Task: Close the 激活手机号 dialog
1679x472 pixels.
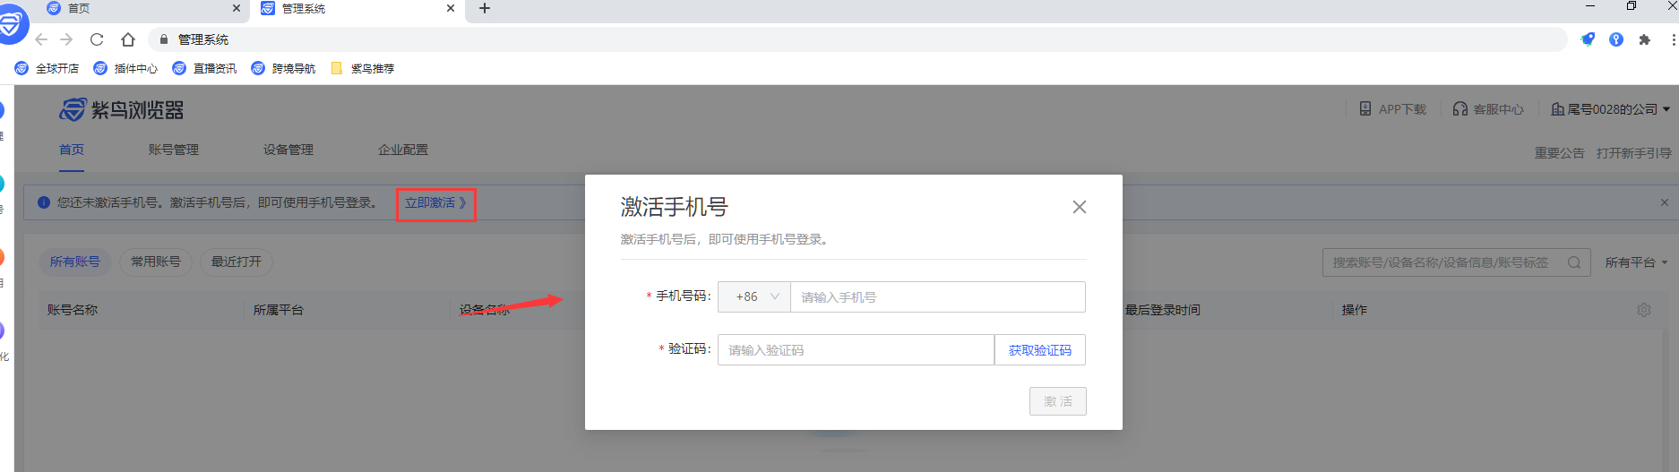Action: (x=1079, y=207)
